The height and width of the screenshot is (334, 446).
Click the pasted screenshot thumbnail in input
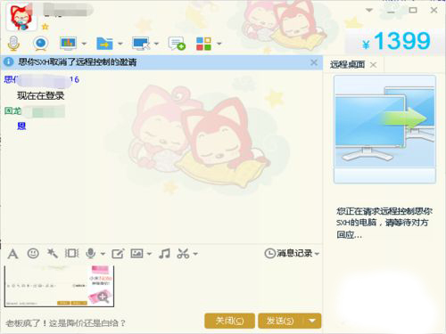(59, 286)
